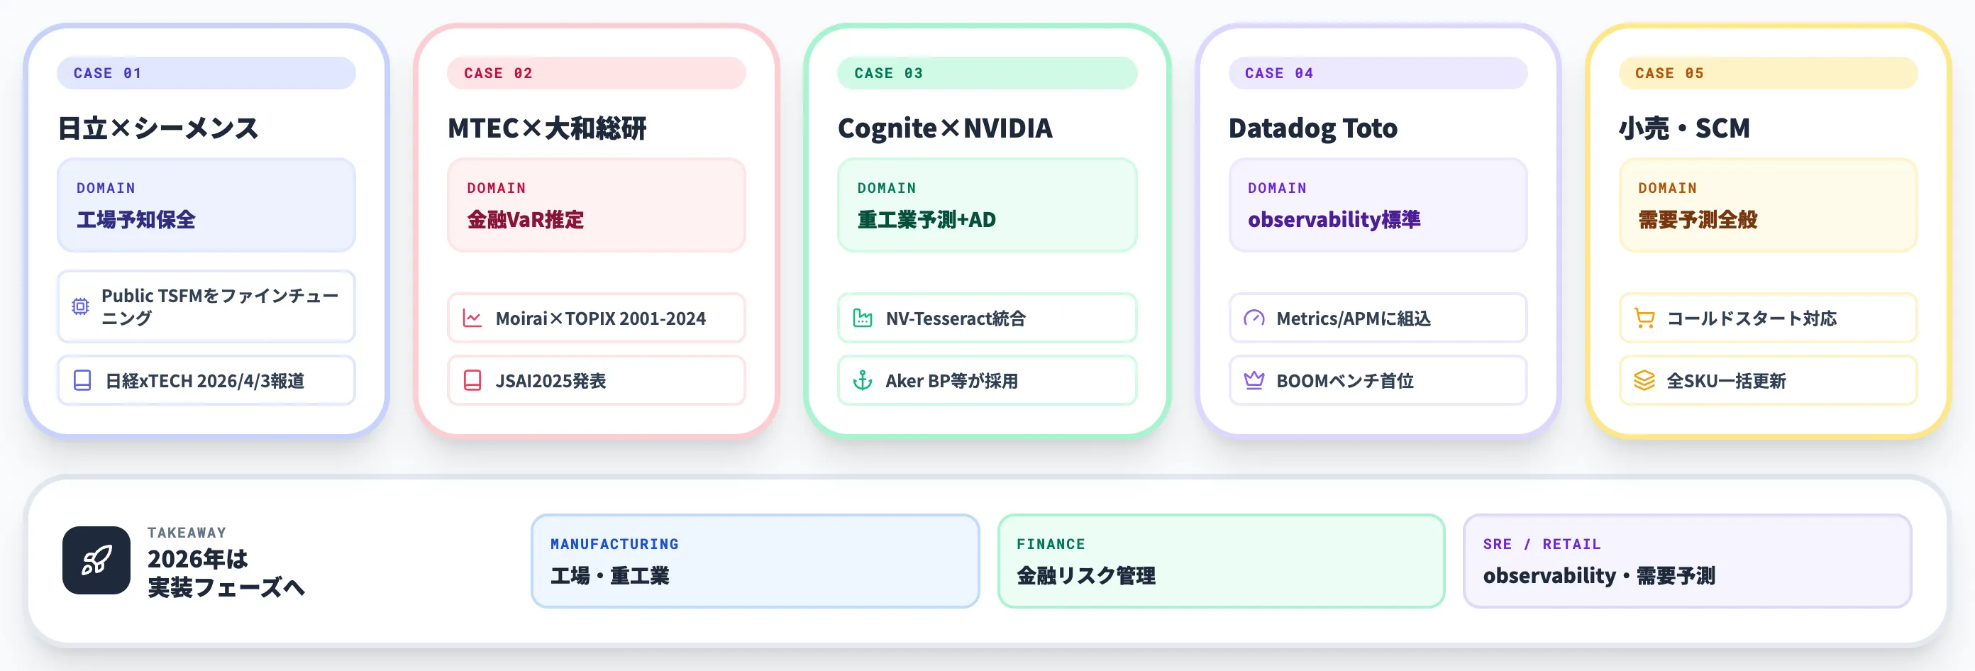Click the observability標準 domain box

[x=1378, y=205]
